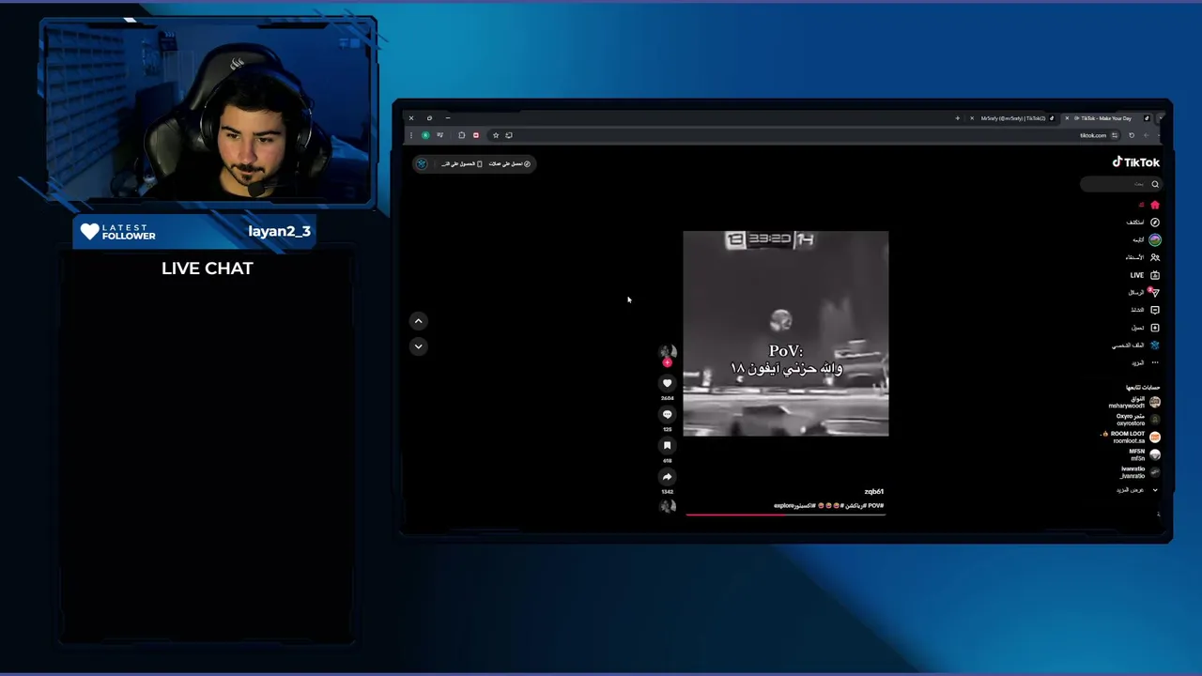
Task: Share the video using the arrow icon
Action: pyautogui.click(x=667, y=476)
